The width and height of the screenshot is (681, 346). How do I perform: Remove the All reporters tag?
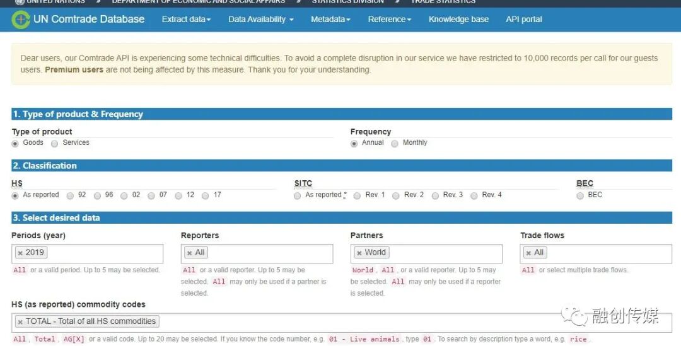[189, 253]
